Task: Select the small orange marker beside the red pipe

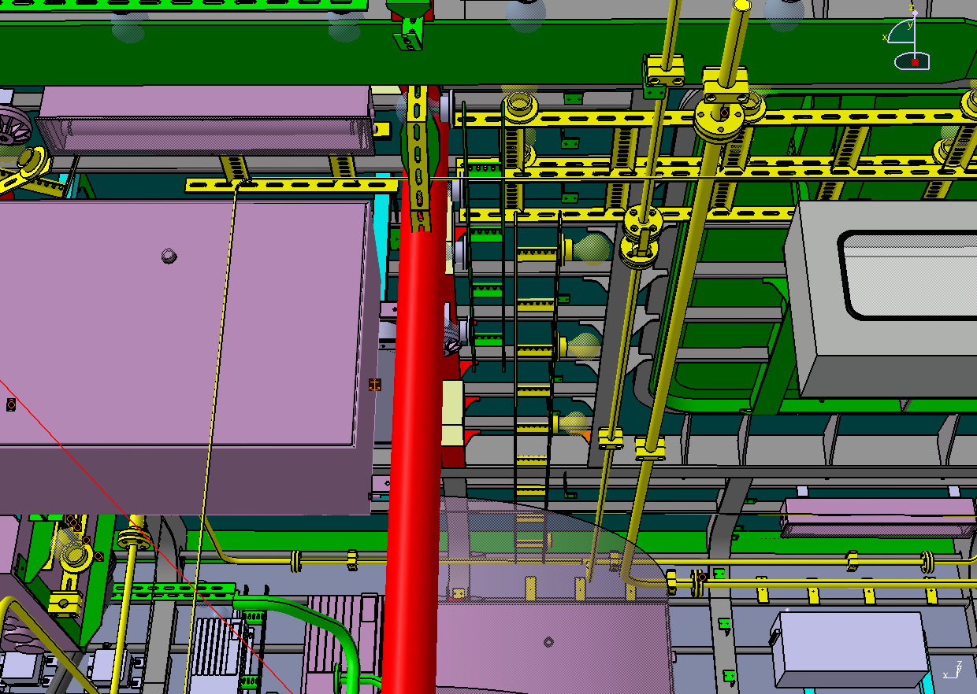Action: pos(375,384)
